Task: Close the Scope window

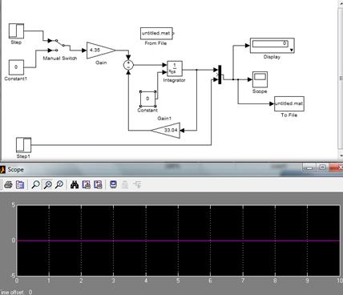Action: tap(337, 168)
